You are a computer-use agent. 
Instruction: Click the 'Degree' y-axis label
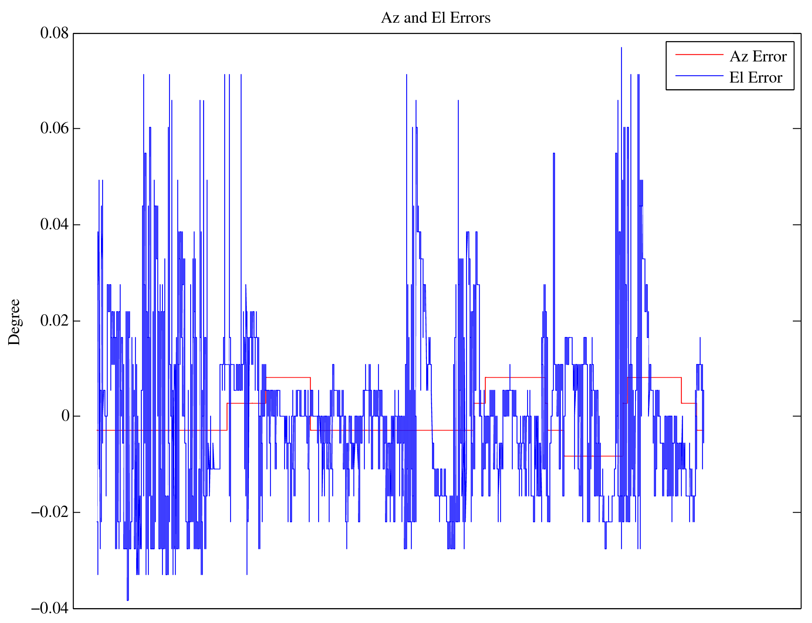[x=14, y=322]
